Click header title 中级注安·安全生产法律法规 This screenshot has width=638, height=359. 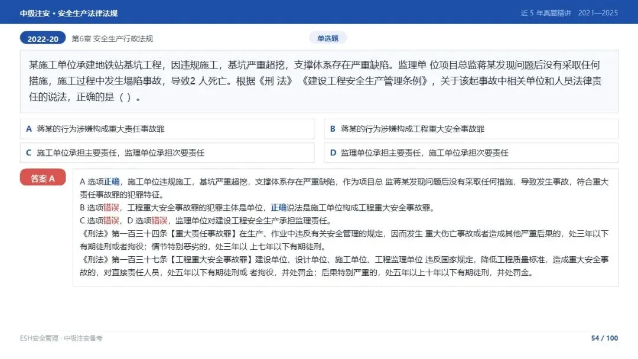[x=69, y=13]
